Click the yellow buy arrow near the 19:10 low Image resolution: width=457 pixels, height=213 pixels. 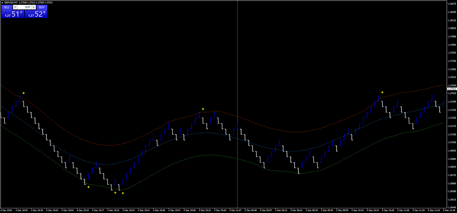point(88,187)
